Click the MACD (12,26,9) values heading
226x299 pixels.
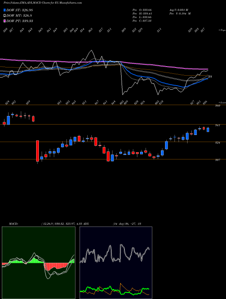pos(45,224)
